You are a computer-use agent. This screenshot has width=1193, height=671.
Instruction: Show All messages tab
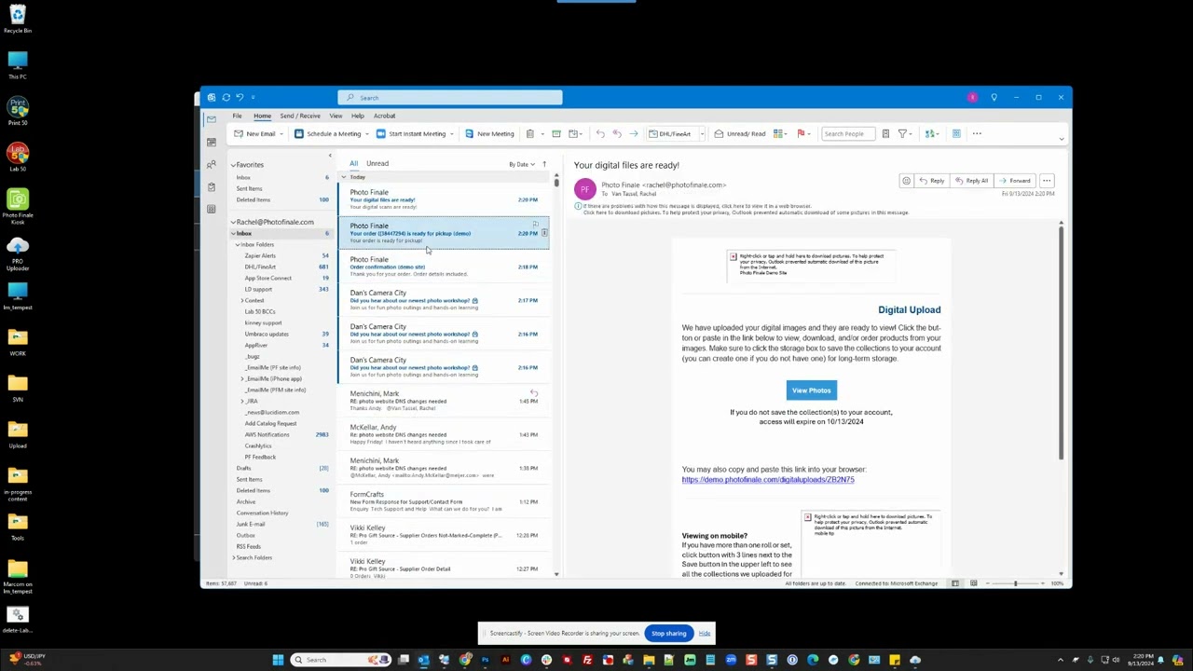353,164
